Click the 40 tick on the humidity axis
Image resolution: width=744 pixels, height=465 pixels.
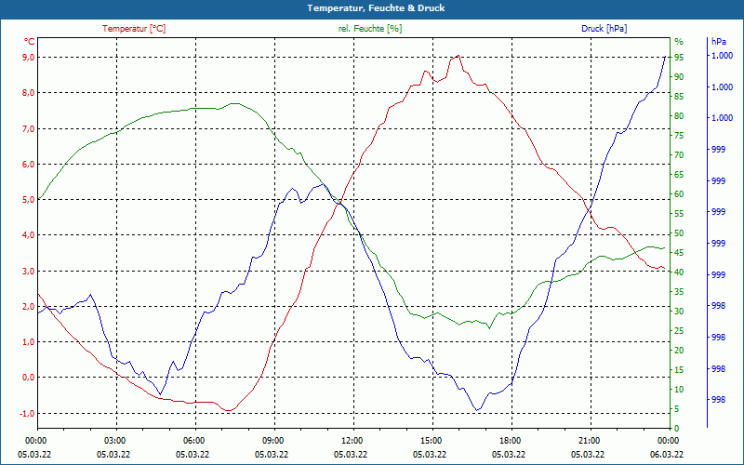[x=679, y=272]
